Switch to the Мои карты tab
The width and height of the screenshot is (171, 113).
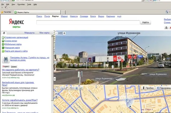(44, 33)
